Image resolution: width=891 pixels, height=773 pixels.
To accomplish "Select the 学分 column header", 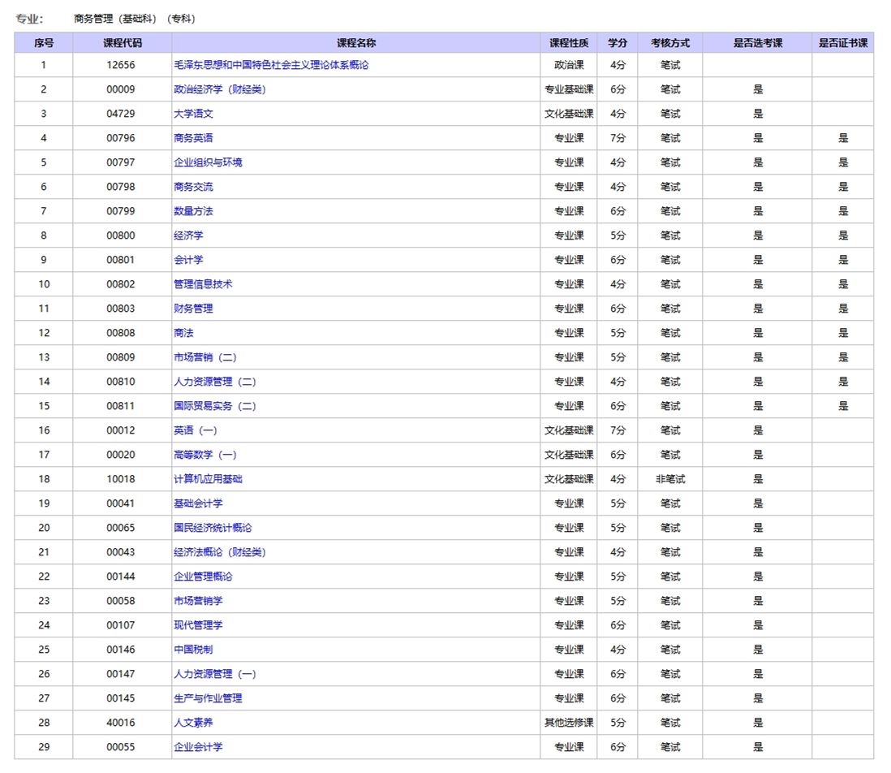I will [x=618, y=43].
